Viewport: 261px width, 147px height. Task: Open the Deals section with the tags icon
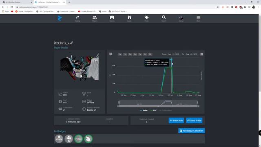coord(146,18)
